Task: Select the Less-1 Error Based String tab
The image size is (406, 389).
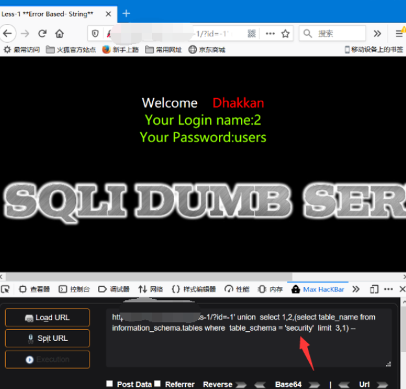Action: (x=58, y=14)
